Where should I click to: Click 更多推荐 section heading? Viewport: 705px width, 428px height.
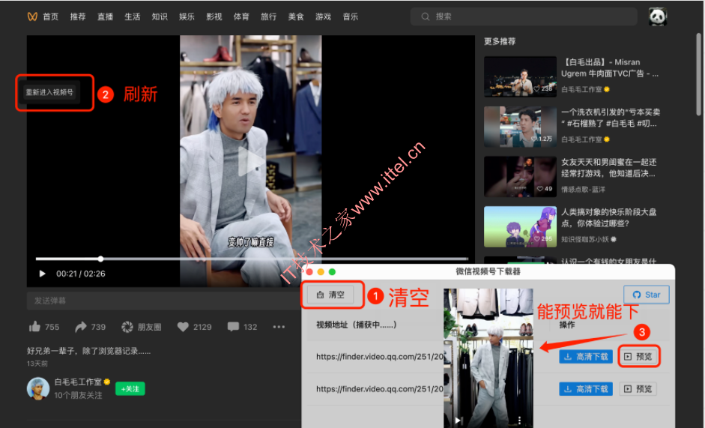tap(500, 41)
